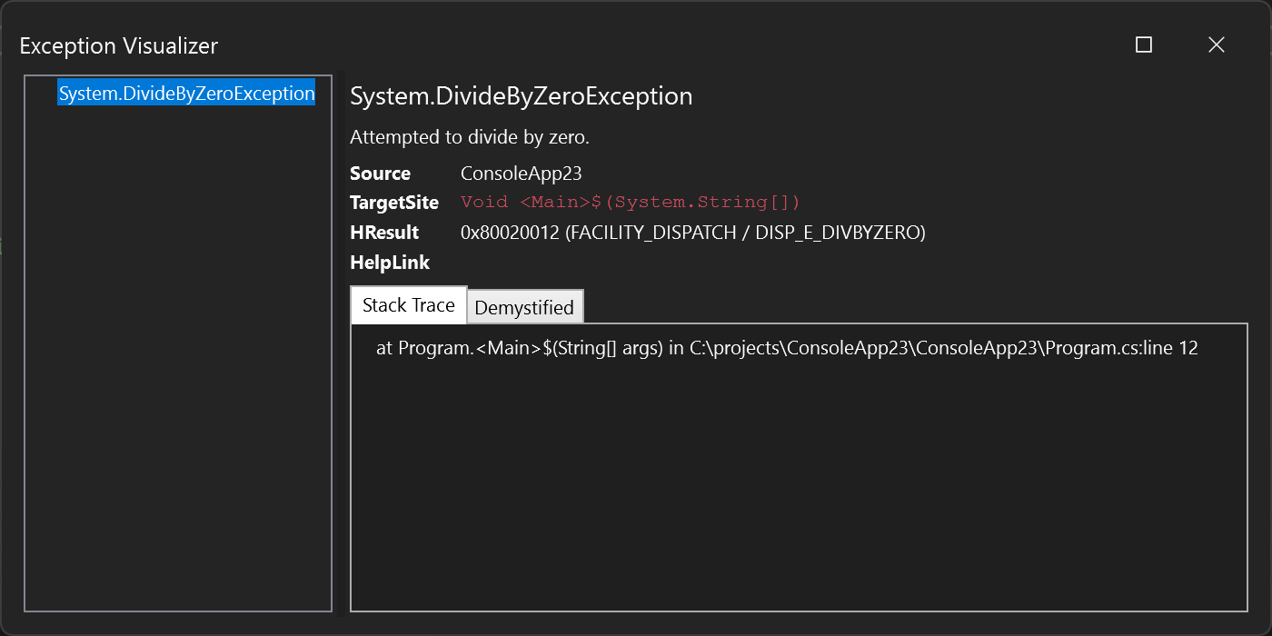
Task: Select the TargetSite value Void <Main>$(System.String[])
Action: click(630, 202)
